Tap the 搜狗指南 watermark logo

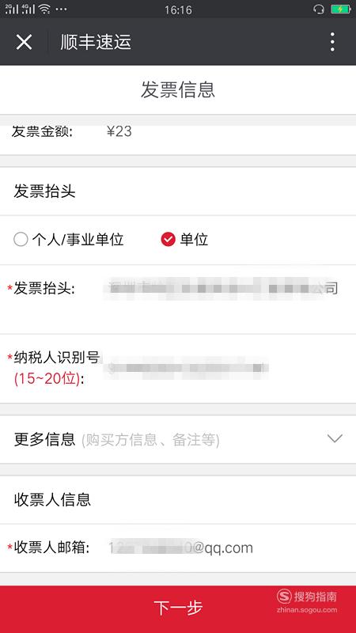[x=307, y=601]
